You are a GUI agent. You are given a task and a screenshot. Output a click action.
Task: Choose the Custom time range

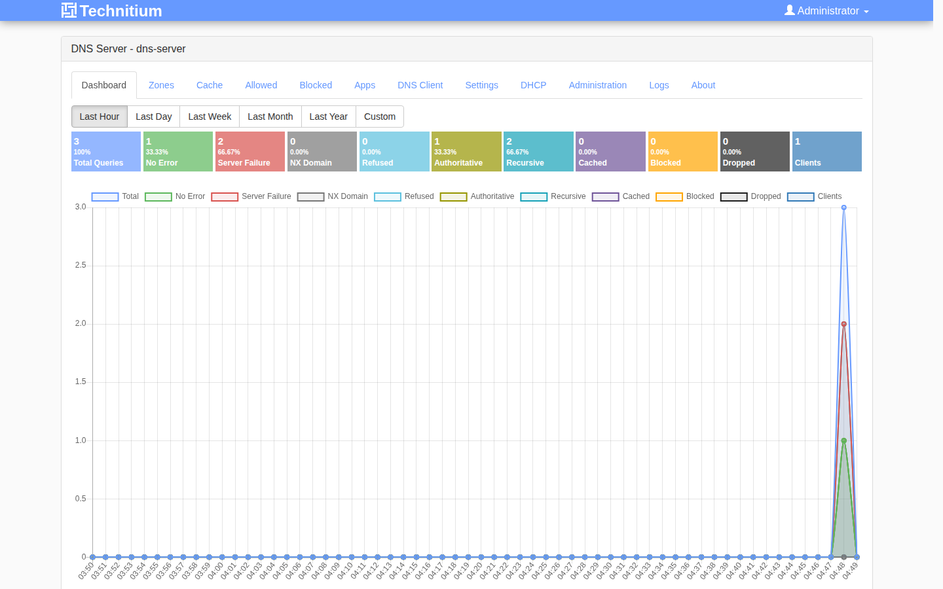coord(380,116)
